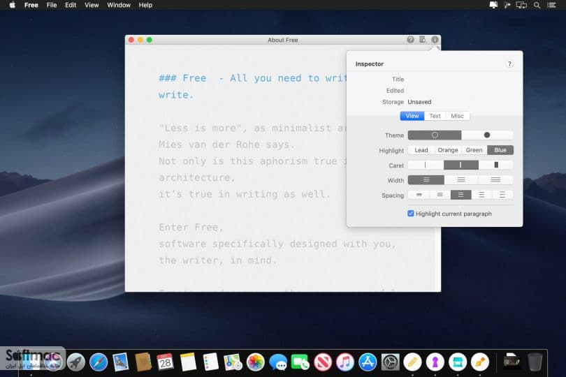Image resolution: width=566 pixels, height=377 pixels.
Task: Set highlight color to Orange
Action: point(448,150)
